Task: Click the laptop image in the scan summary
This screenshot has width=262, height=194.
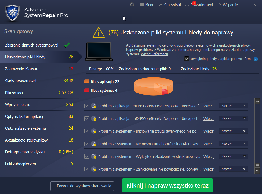Action: click(x=99, y=51)
